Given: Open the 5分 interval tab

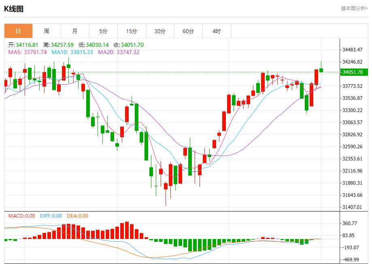Looking at the screenshot, I should click(x=103, y=31).
